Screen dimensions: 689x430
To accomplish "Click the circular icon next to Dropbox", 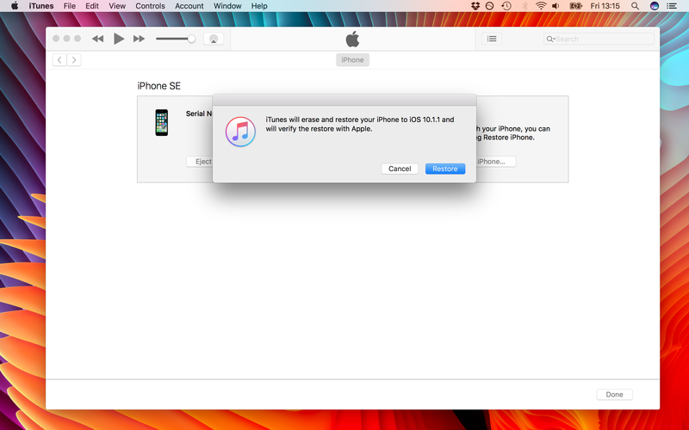I will coord(489,6).
